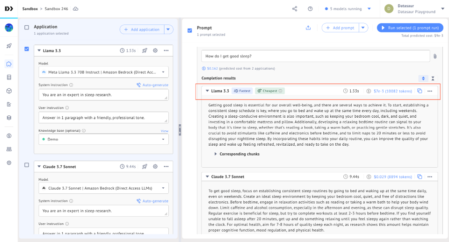
Task: Collapse the Llama 3.3 completion result
Action: click(x=207, y=91)
